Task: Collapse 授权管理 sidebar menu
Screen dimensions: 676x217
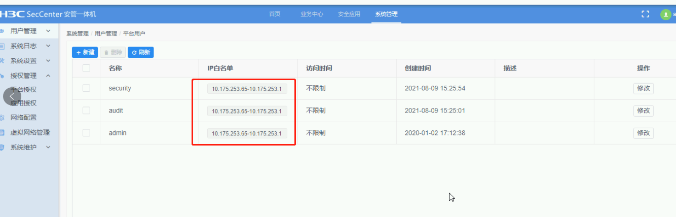Action: [x=30, y=76]
